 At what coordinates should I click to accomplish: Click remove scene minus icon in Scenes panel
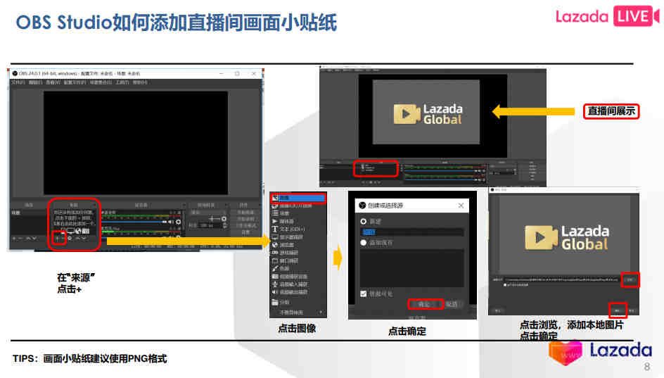click(x=20, y=239)
